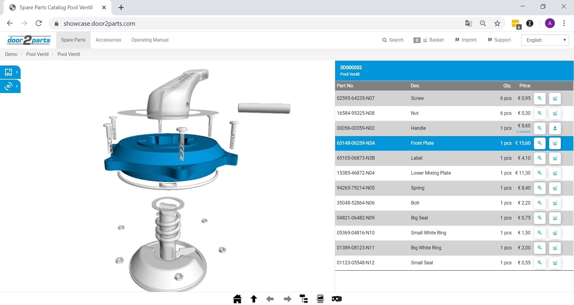Click the left arrow back icon in bottom toolbar
Image resolution: width=574 pixels, height=305 pixels.
point(270,299)
